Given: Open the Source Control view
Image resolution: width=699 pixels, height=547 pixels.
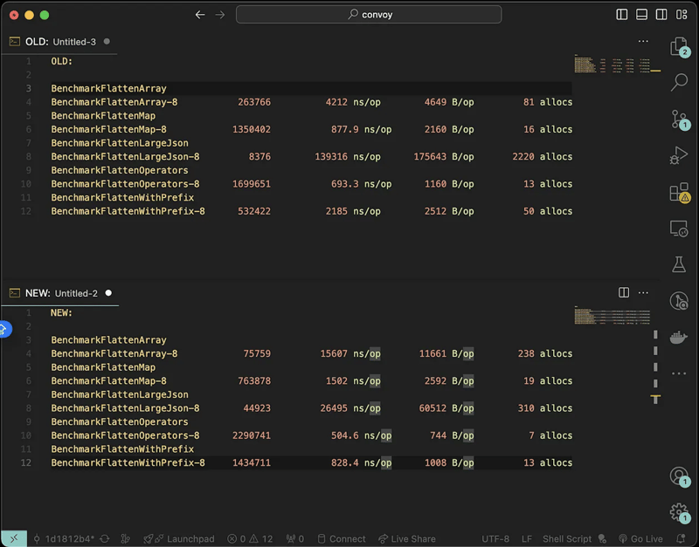Looking at the screenshot, I should click(678, 120).
